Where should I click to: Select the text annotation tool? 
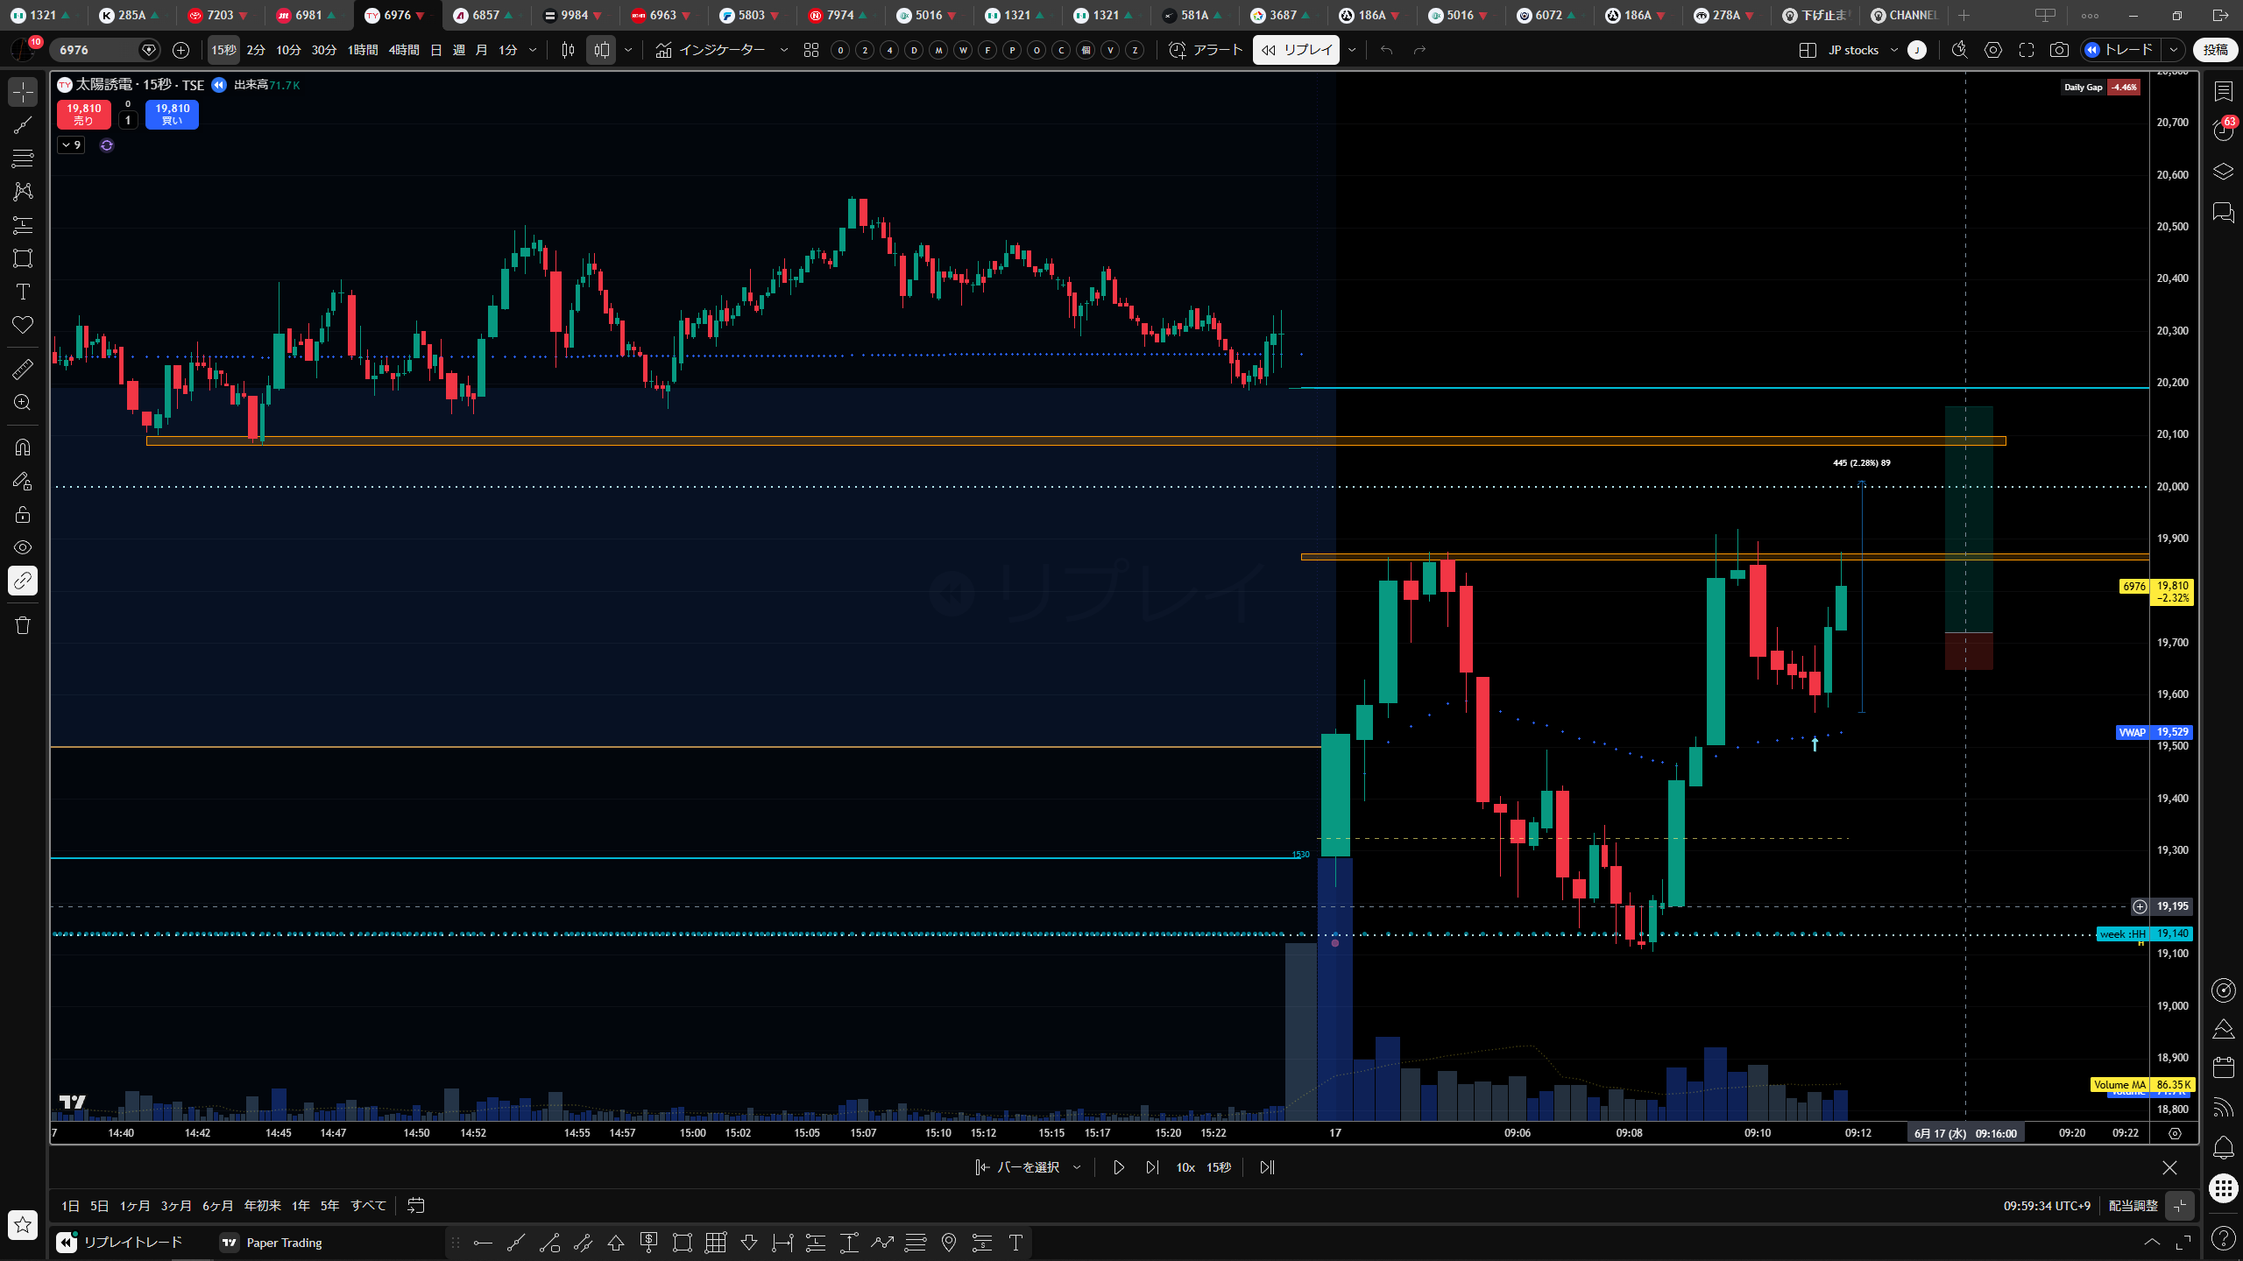tap(23, 292)
